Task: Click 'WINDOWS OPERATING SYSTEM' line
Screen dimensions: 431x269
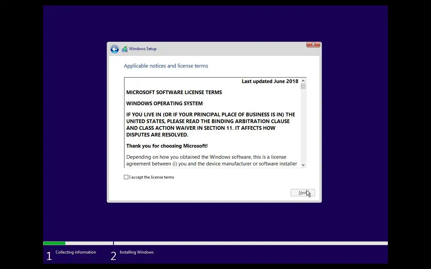Action: point(164,104)
